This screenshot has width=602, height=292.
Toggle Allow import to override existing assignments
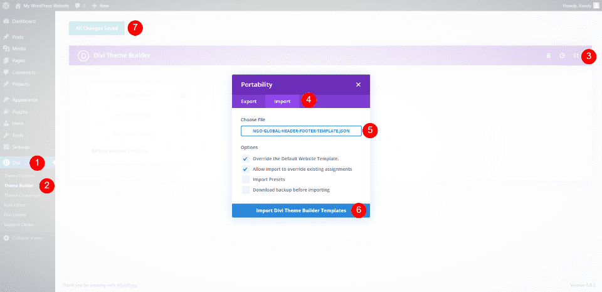[246, 169]
